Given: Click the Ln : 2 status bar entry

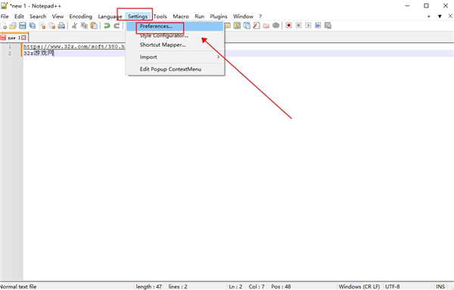Looking at the screenshot, I should 235,286.
